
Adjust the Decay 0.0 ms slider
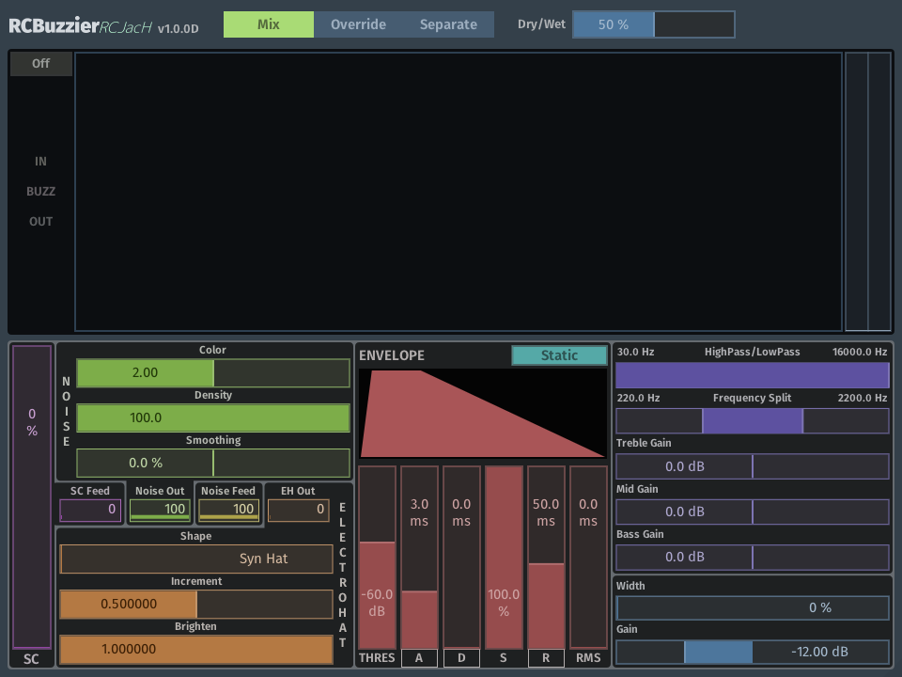click(x=461, y=558)
